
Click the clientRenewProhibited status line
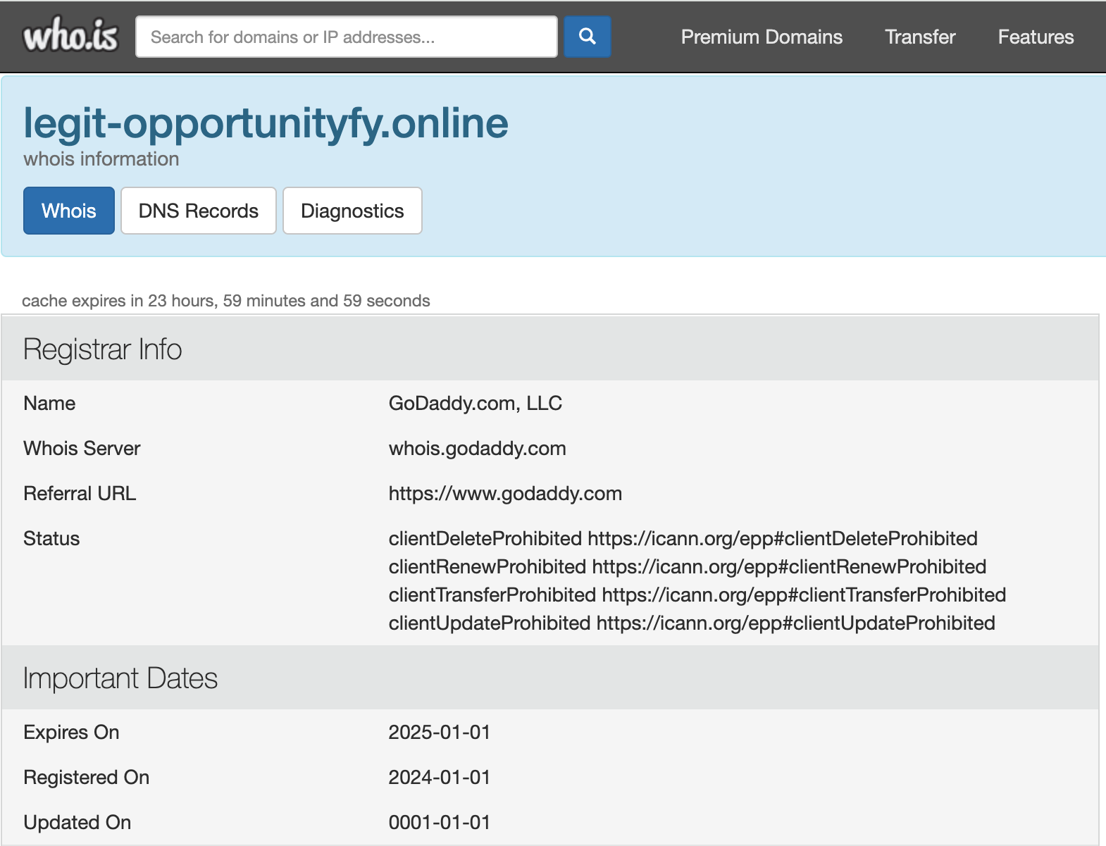(x=688, y=566)
